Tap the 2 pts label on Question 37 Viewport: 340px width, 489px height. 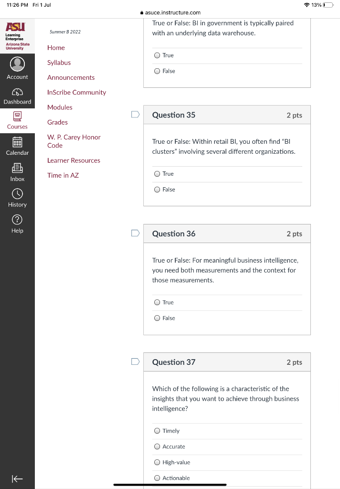click(295, 362)
